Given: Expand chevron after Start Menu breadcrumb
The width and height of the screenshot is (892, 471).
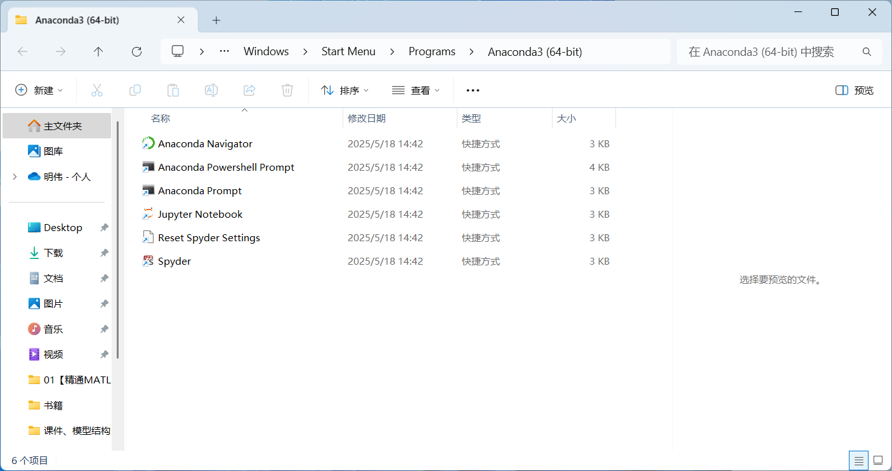Looking at the screenshot, I should pyautogui.click(x=392, y=51).
